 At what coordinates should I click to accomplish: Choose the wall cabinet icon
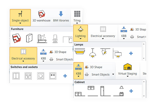(93, 91)
